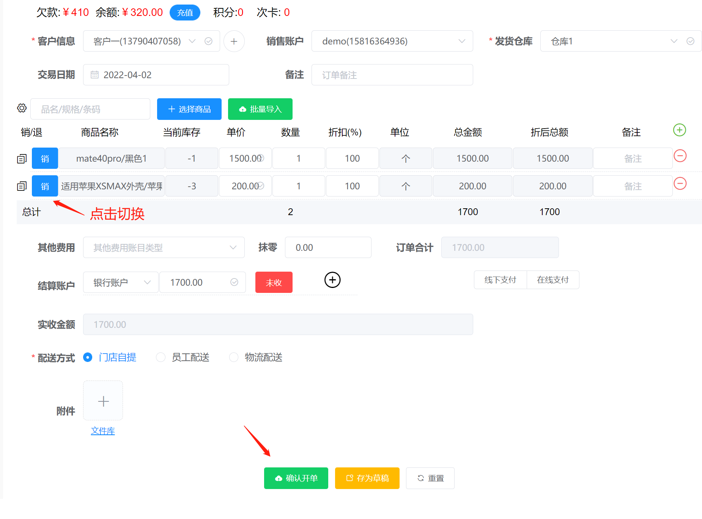Screen dimensions: 702x519
Task: Remove 适用苹果XSMAX外壳 row with minus icon
Action: pos(680,184)
